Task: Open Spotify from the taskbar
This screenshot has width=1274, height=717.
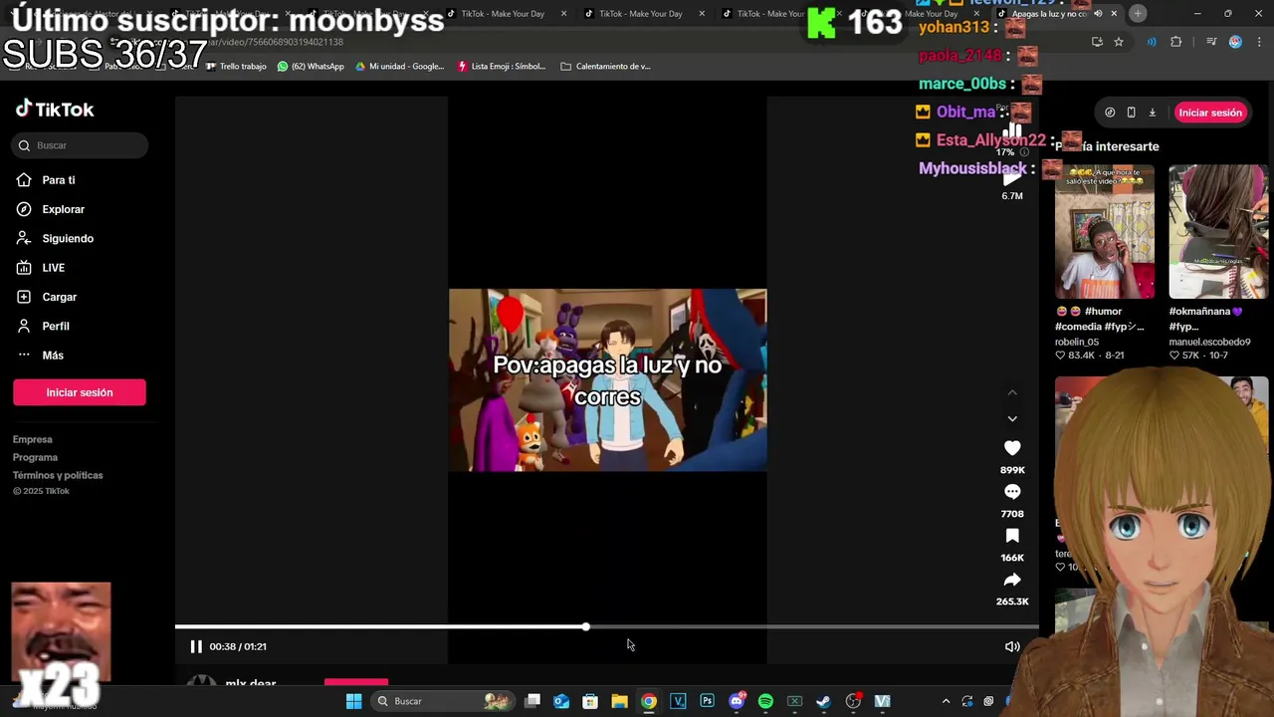Action: click(x=765, y=701)
